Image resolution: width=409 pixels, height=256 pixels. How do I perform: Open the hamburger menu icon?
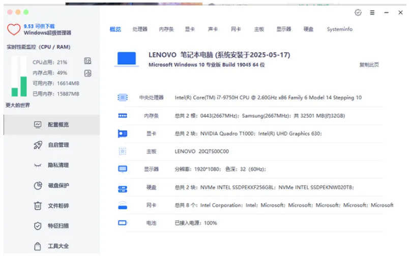372,13
